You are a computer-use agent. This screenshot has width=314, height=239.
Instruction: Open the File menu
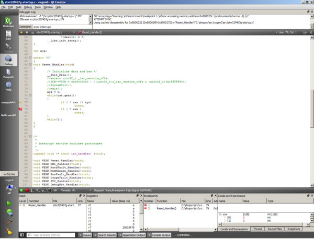point(4,7)
